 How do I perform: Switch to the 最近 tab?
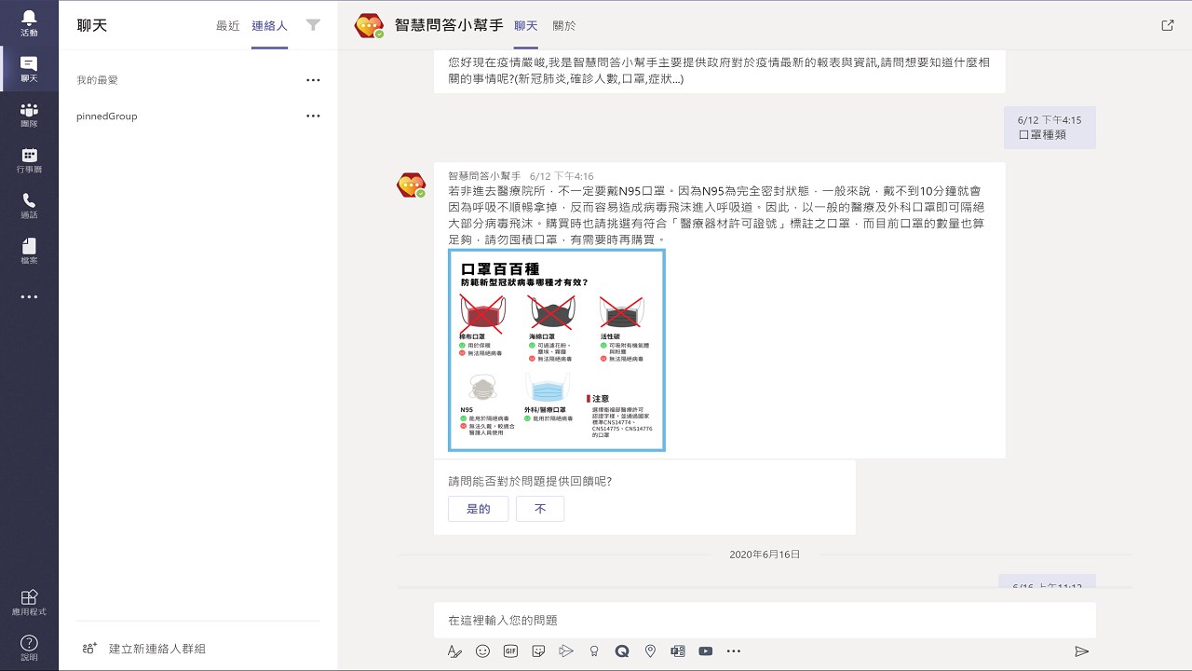click(228, 26)
